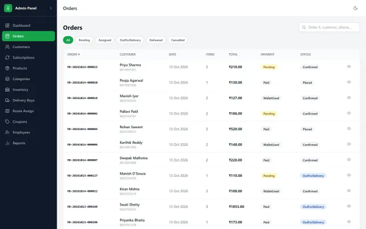
Task: Open Employees page
Action: (29, 132)
